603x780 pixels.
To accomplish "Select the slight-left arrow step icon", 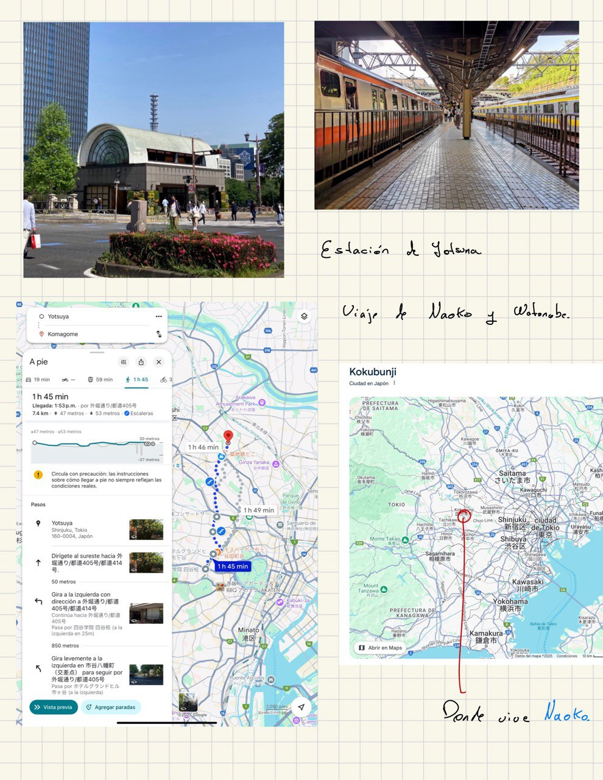I will tap(38, 668).
